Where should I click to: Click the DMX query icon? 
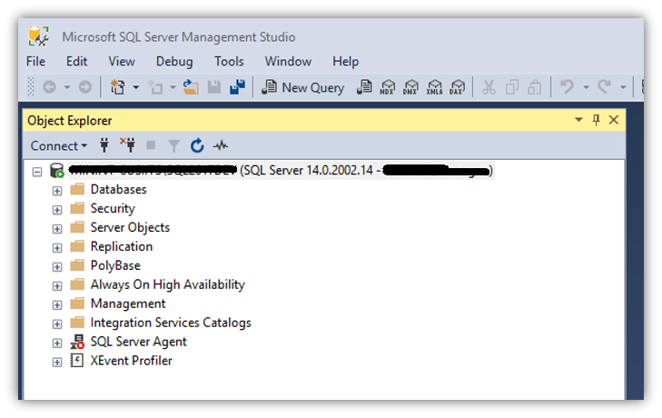[x=410, y=87]
